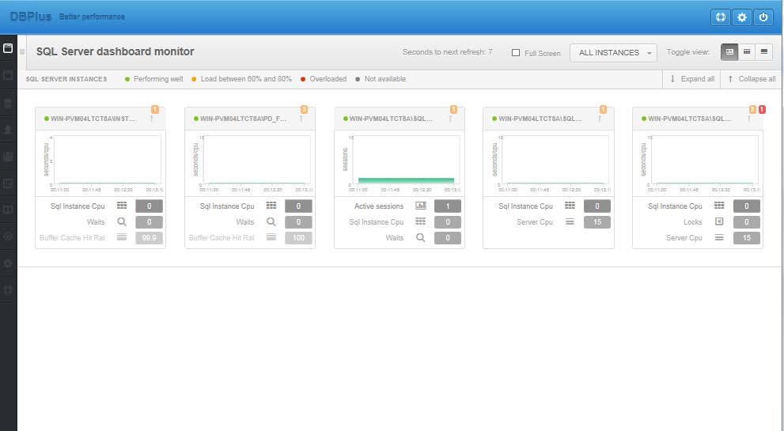Click Server Cpu value 15 below Locks
The image size is (784, 431).
point(747,237)
